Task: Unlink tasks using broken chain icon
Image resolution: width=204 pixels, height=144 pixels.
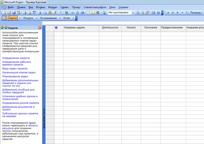Action: 78,13
